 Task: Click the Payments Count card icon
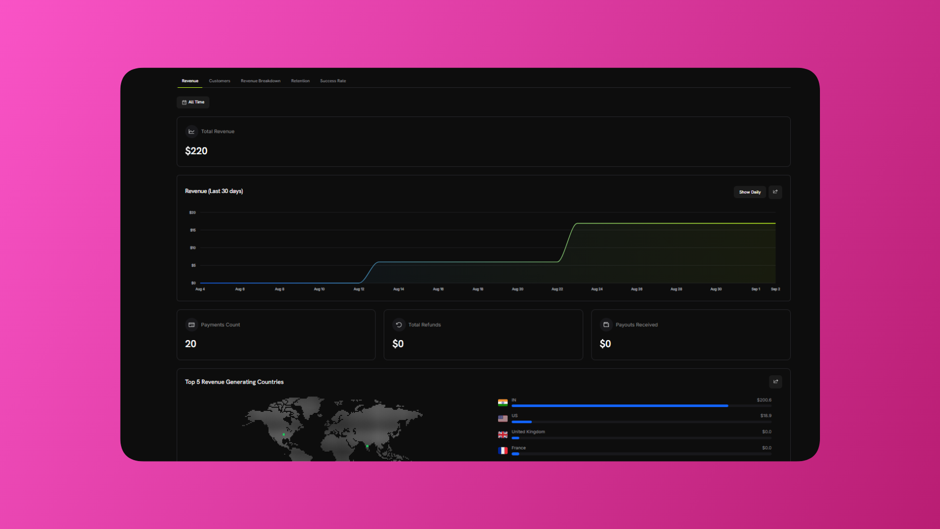click(192, 325)
